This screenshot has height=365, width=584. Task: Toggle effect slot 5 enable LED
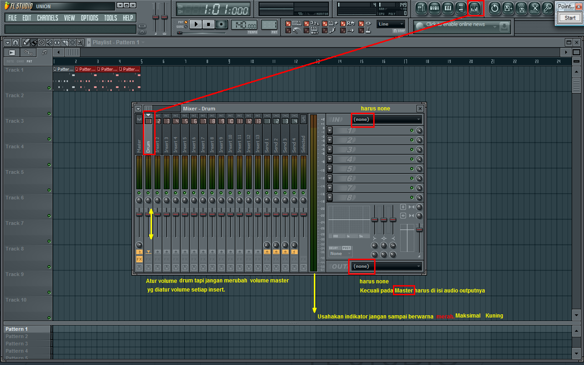[x=412, y=169]
